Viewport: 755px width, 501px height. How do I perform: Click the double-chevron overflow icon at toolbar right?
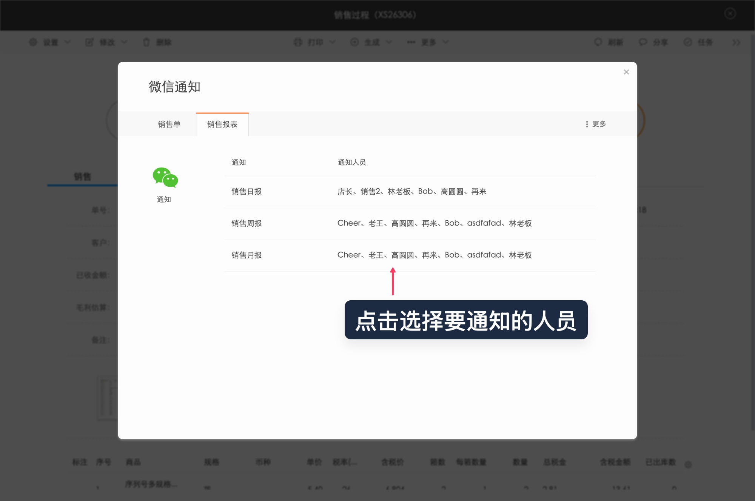(x=736, y=42)
